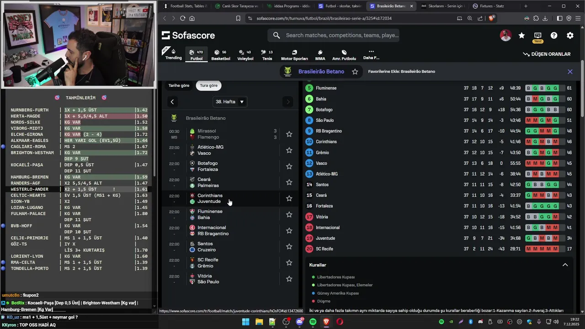585x329 pixels.
Task: Open the Yeni TV schedule icon
Action: pos(538,37)
